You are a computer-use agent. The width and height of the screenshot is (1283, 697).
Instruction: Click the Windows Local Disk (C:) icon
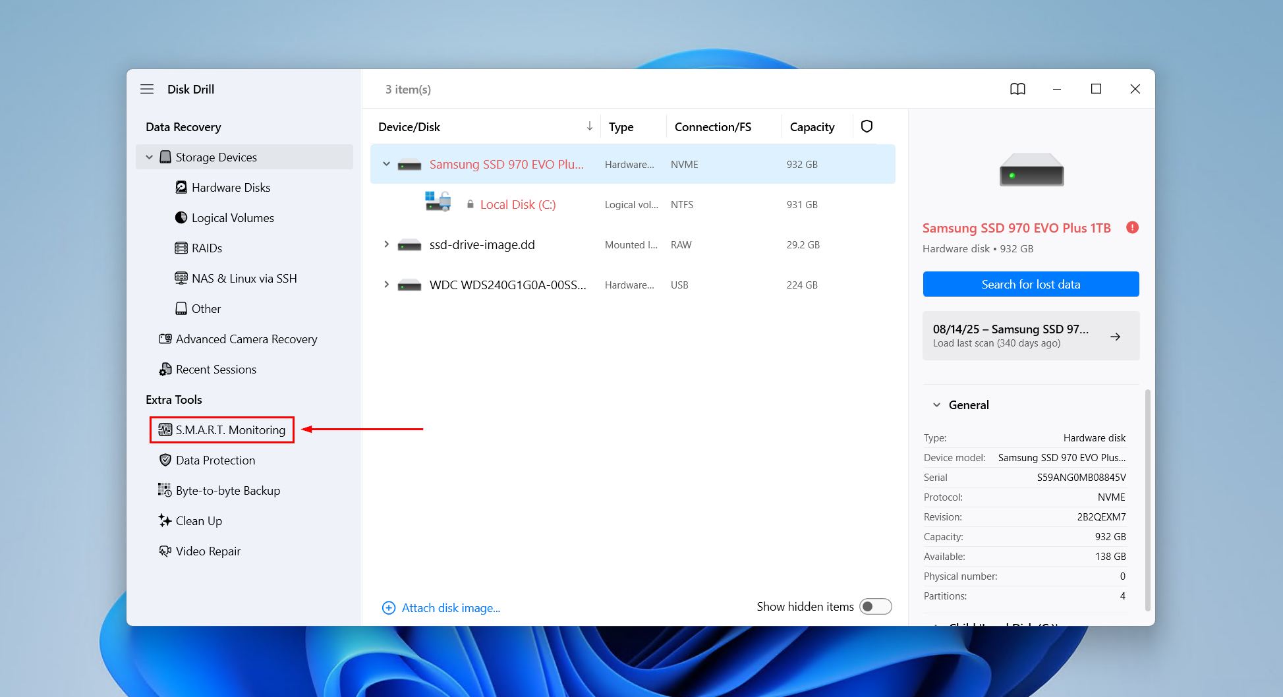(438, 201)
